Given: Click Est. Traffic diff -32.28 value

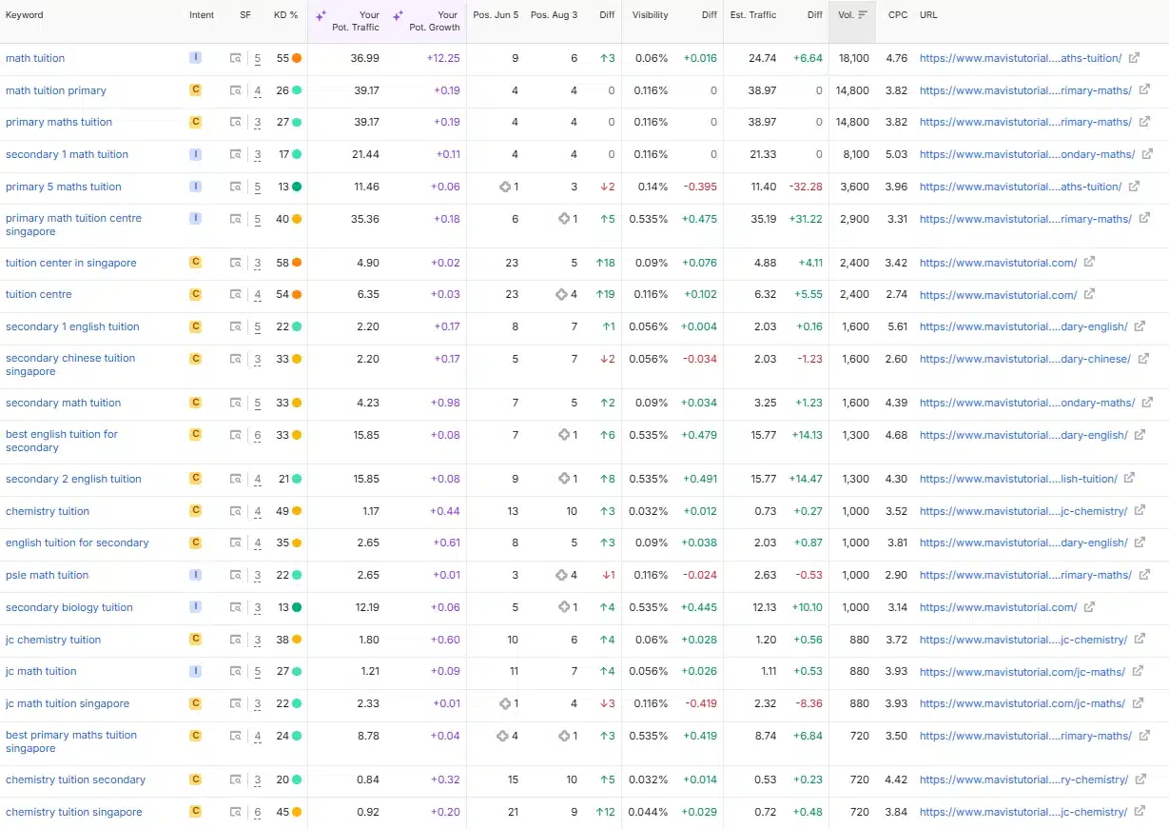Looking at the screenshot, I should (806, 187).
